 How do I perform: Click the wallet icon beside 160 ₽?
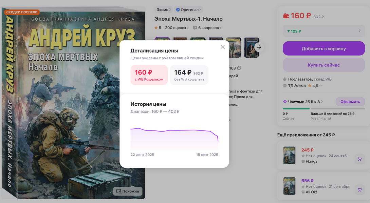point(286,16)
